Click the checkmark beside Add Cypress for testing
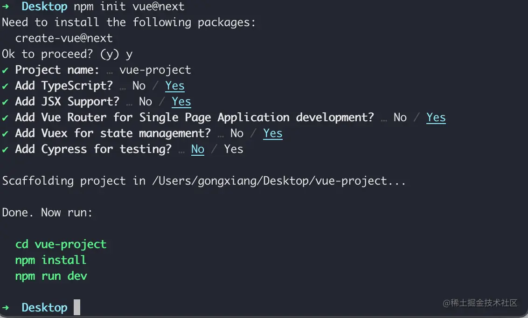 (x=5, y=149)
